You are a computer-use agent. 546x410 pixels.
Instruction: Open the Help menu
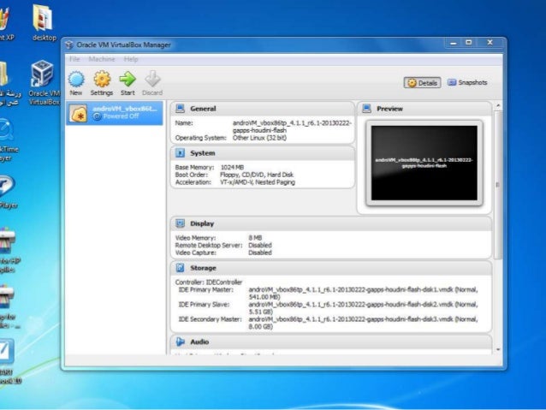pos(131,59)
